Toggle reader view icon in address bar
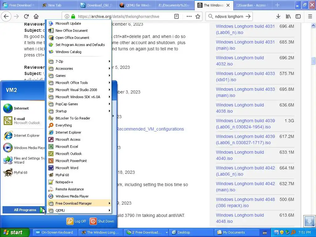Viewport: 316px width, 237px height. coord(177,17)
